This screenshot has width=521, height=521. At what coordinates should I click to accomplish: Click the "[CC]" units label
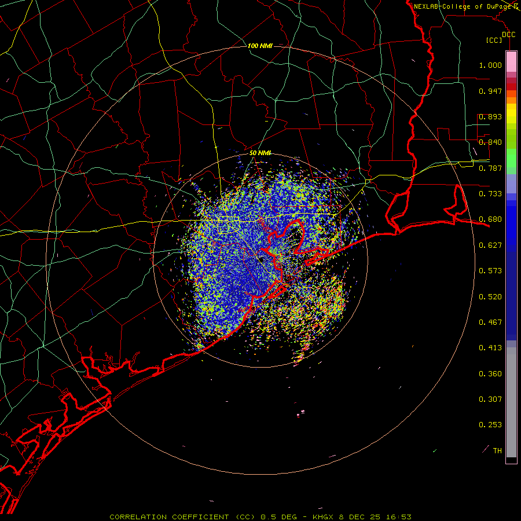pos(494,40)
